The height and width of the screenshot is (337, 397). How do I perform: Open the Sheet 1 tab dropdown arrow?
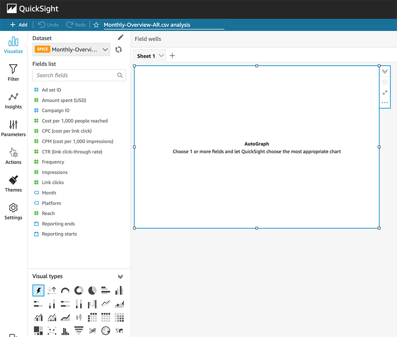point(161,56)
